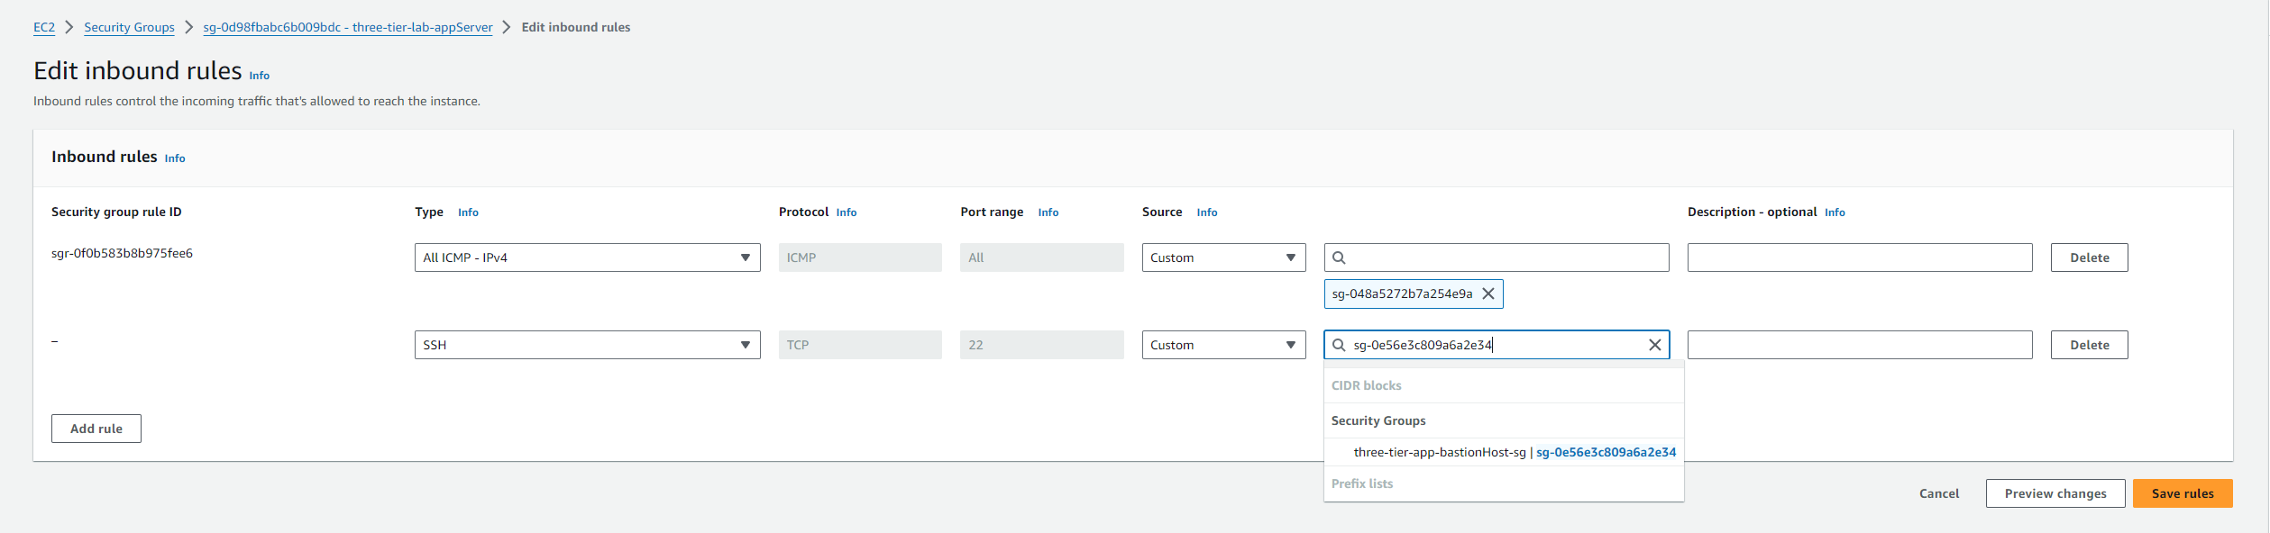The width and height of the screenshot is (2270, 533).
Task: Click the SSH rule description input field
Action: pos(1859,345)
